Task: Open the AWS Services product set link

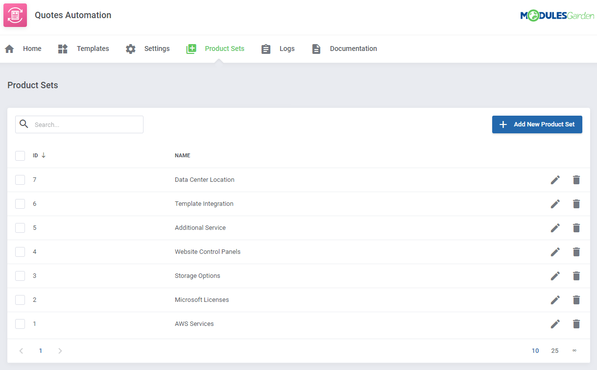Action: coord(194,324)
